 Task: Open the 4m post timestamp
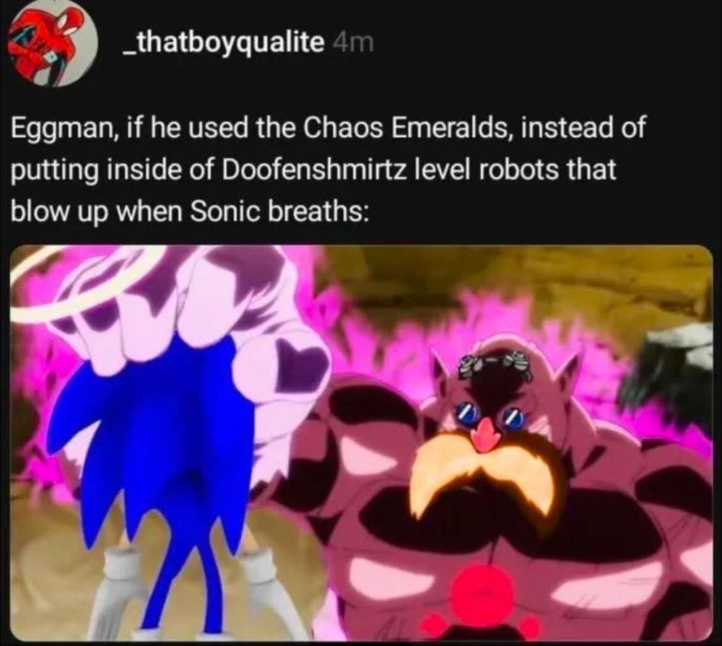(352, 43)
